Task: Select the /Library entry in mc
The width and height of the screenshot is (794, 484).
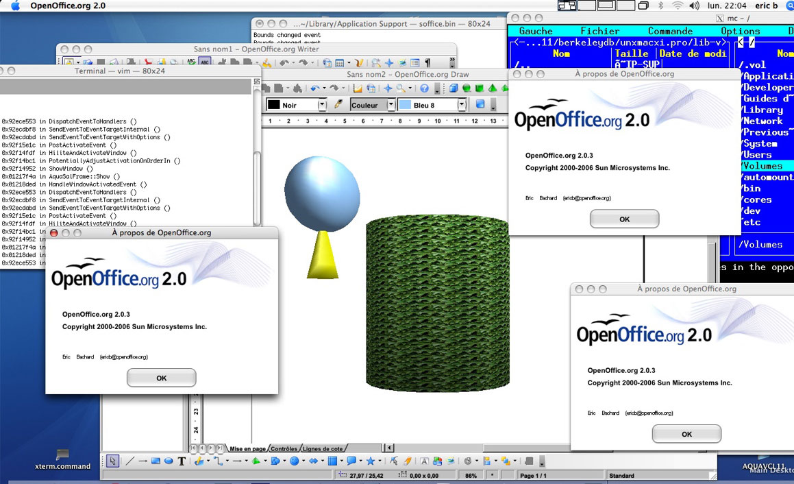Action: click(x=762, y=110)
